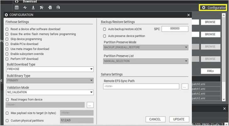Click the Remote EFS Sync Path field
229x126 pixels.
tap(141, 86)
